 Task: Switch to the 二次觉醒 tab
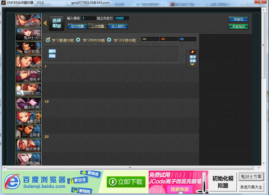pyautogui.click(x=97, y=26)
